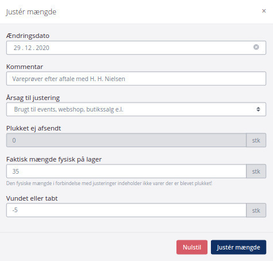Clear the Ændringsdato date with the circled x icon
The height and width of the screenshot is (261, 273).
click(x=256, y=47)
